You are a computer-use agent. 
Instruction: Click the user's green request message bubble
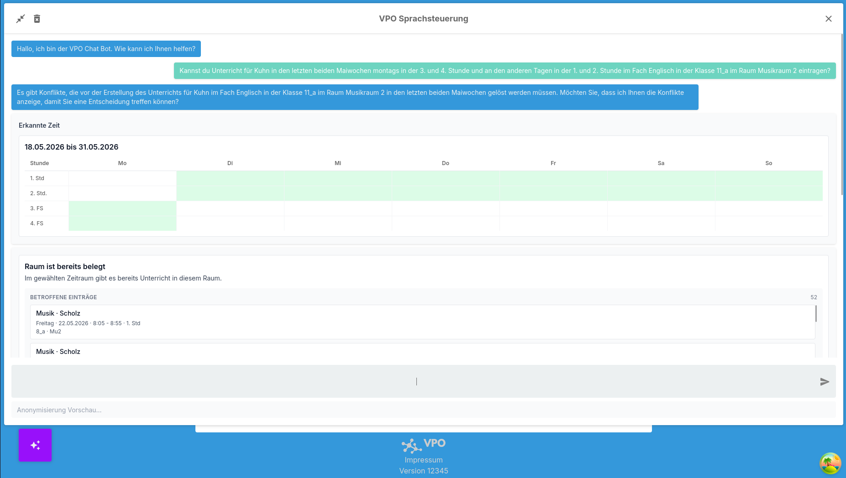504,71
